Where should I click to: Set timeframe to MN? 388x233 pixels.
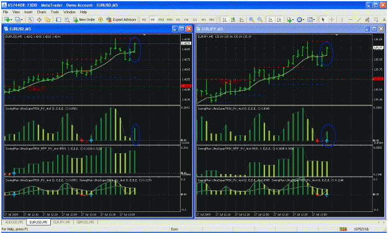tap(212, 19)
